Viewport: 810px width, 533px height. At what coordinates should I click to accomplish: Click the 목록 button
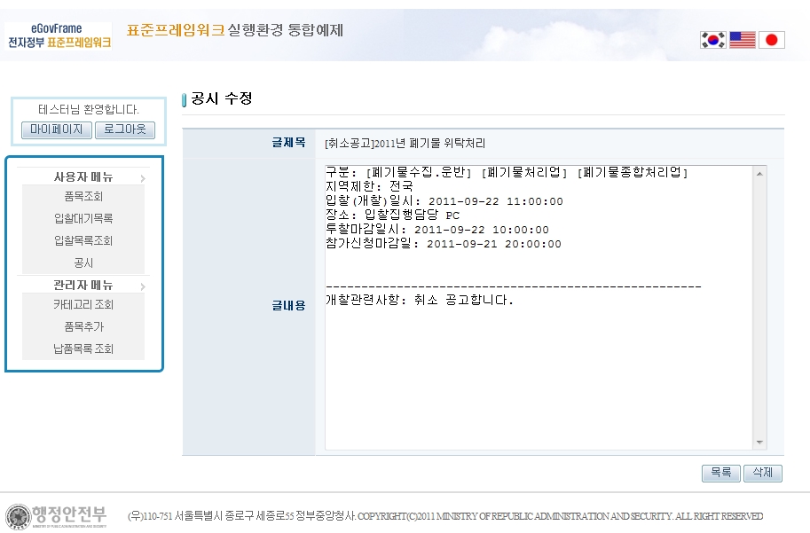pyautogui.click(x=720, y=474)
